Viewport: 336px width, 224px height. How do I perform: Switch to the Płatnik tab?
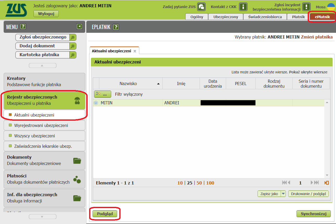point(298,17)
